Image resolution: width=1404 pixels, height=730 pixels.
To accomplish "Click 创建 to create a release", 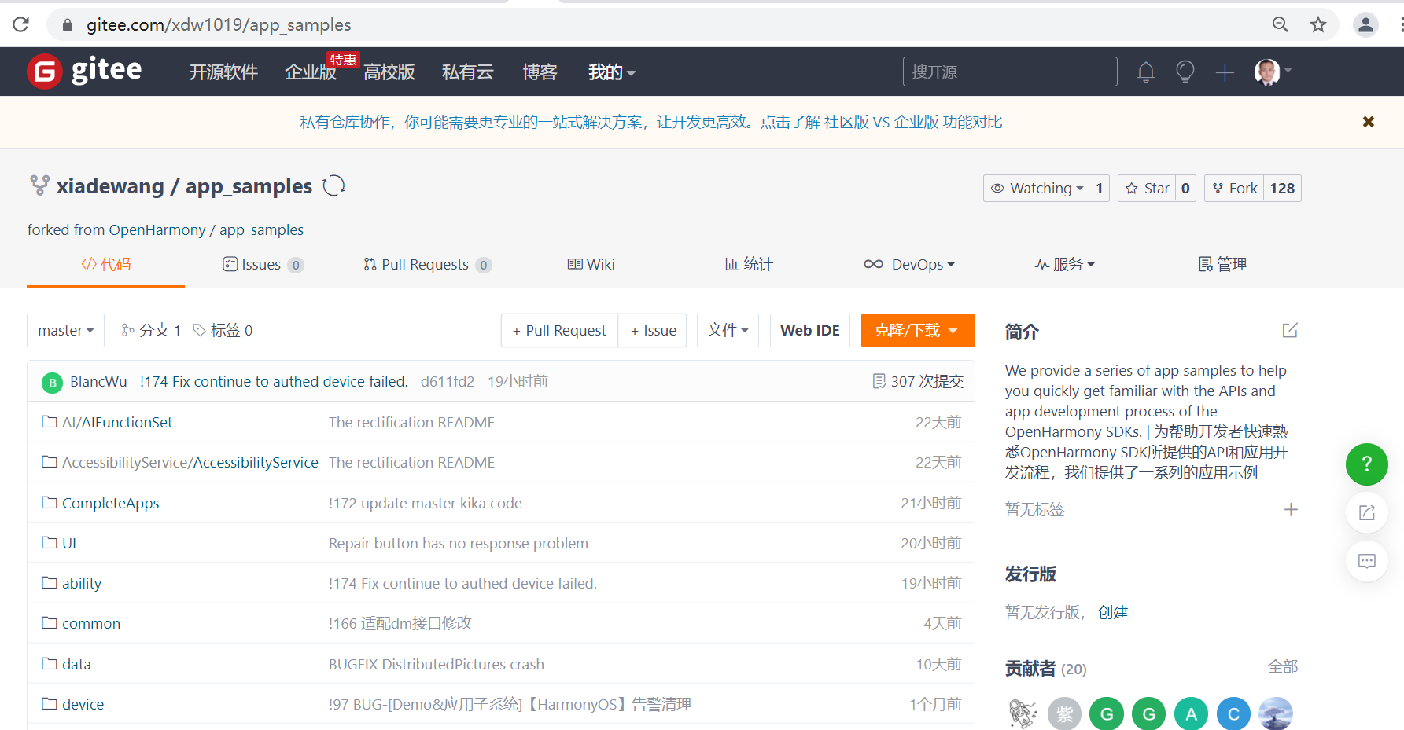I will [x=1113, y=612].
